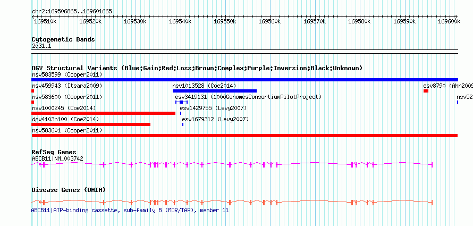Image resolution: width=473 pixels, height=226 pixels.
Task: Click the ABCB11|NM_003742 RefSeq gene label
Action: pos(57,158)
